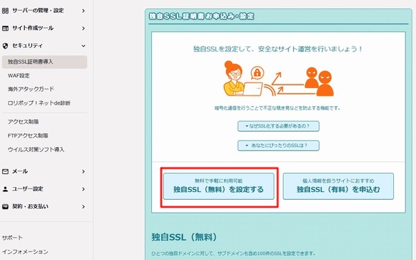Open ウイルス対策ソフト導入 page
This screenshot has width=416, height=260.
pyautogui.click(x=36, y=149)
